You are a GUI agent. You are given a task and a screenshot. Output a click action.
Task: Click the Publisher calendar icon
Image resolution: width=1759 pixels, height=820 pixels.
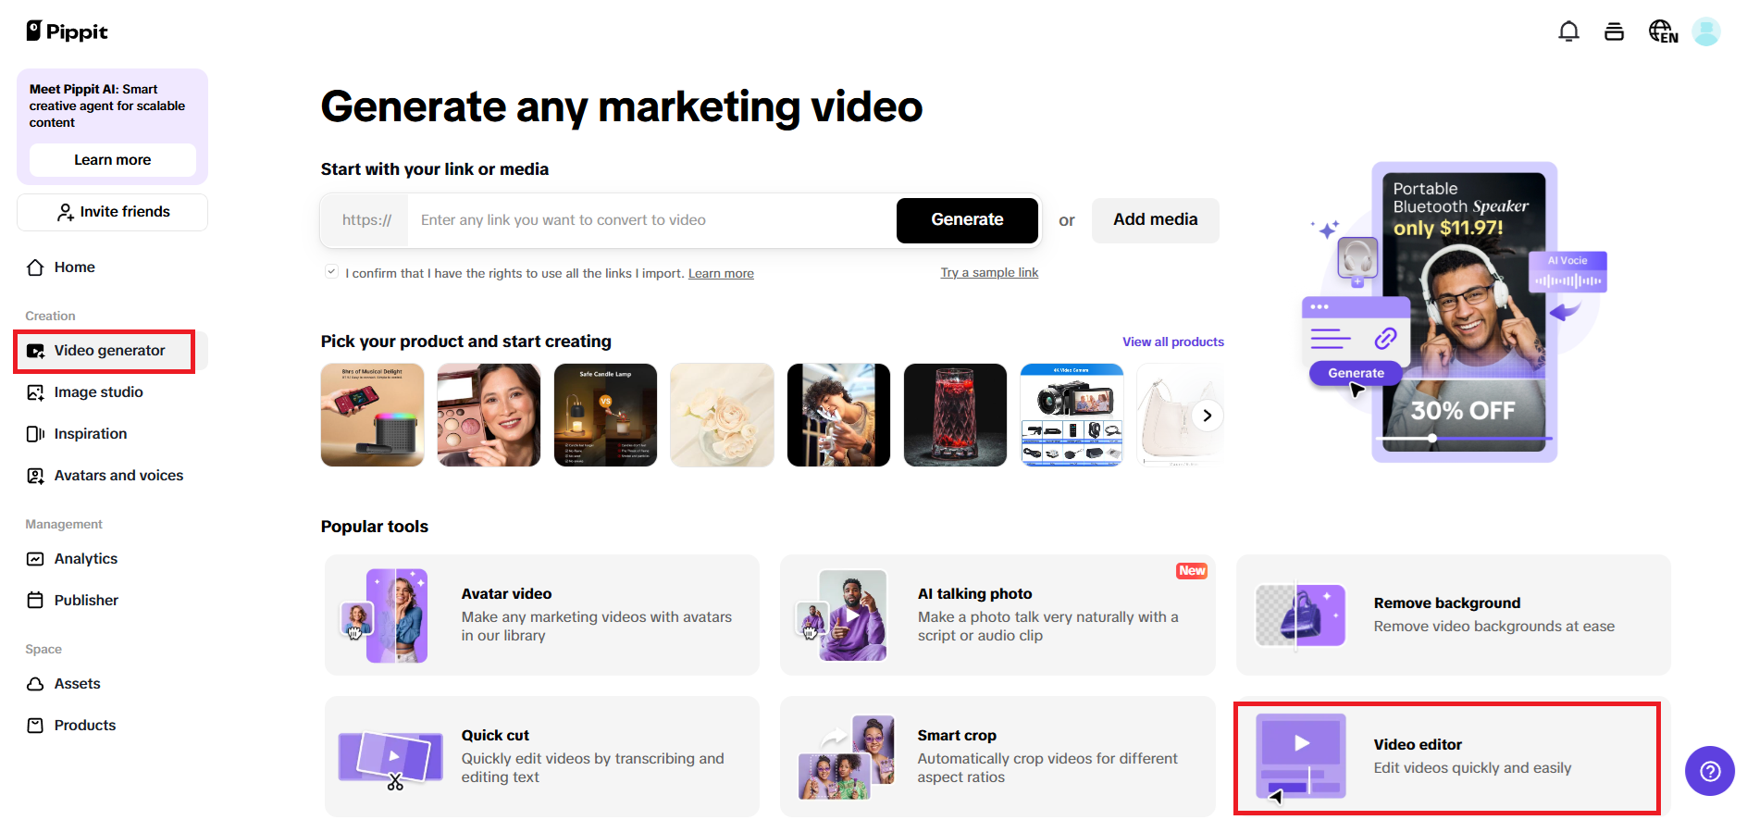[x=35, y=601]
